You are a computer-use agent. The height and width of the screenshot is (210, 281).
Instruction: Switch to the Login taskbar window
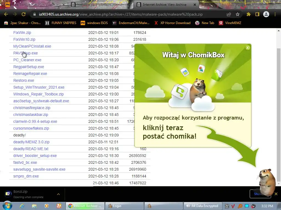(x=124, y=206)
